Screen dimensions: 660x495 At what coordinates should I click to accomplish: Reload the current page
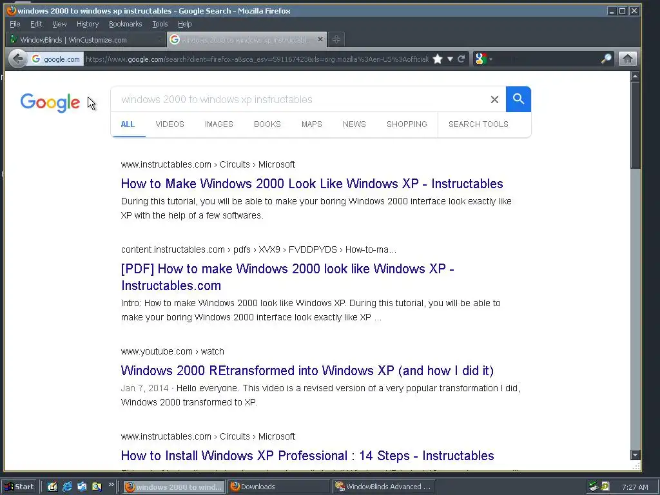tap(461, 59)
